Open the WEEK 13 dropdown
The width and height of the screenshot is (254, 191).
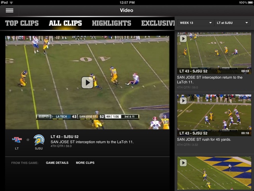tap(196, 23)
